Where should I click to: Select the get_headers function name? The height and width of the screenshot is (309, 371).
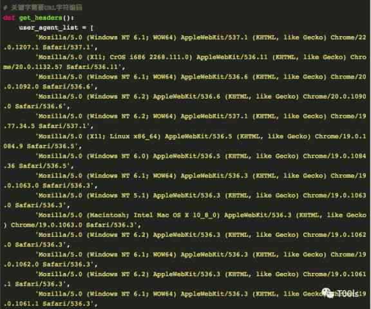(x=41, y=18)
